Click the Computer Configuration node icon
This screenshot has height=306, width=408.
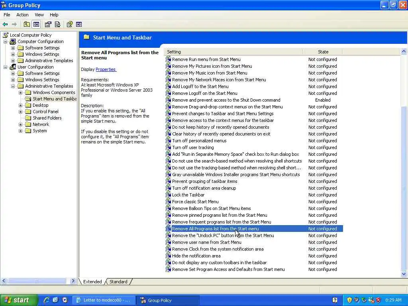[13, 41]
